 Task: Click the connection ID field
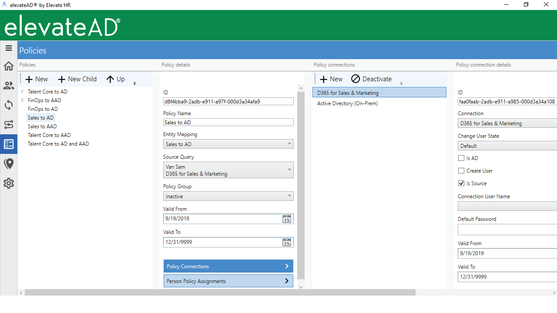(507, 101)
